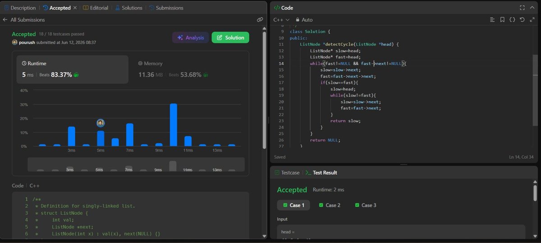541x243 pixels.
Task: Click the 'return slow;' line
Action: pos(345,121)
